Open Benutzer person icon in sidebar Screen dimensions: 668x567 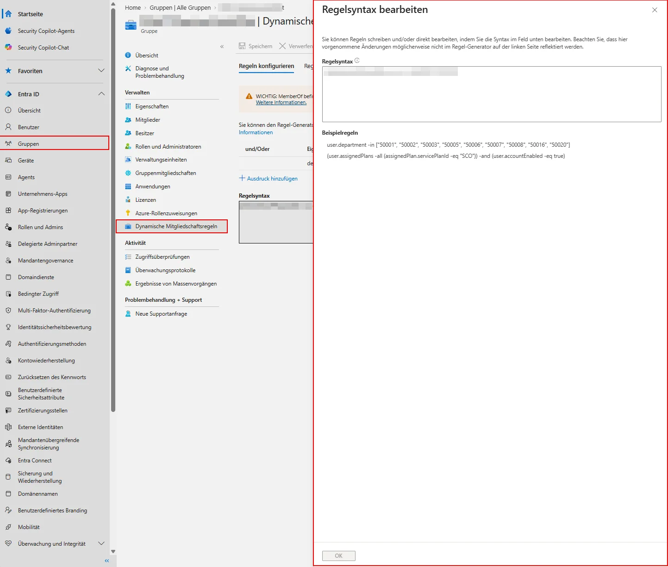pyautogui.click(x=8, y=127)
